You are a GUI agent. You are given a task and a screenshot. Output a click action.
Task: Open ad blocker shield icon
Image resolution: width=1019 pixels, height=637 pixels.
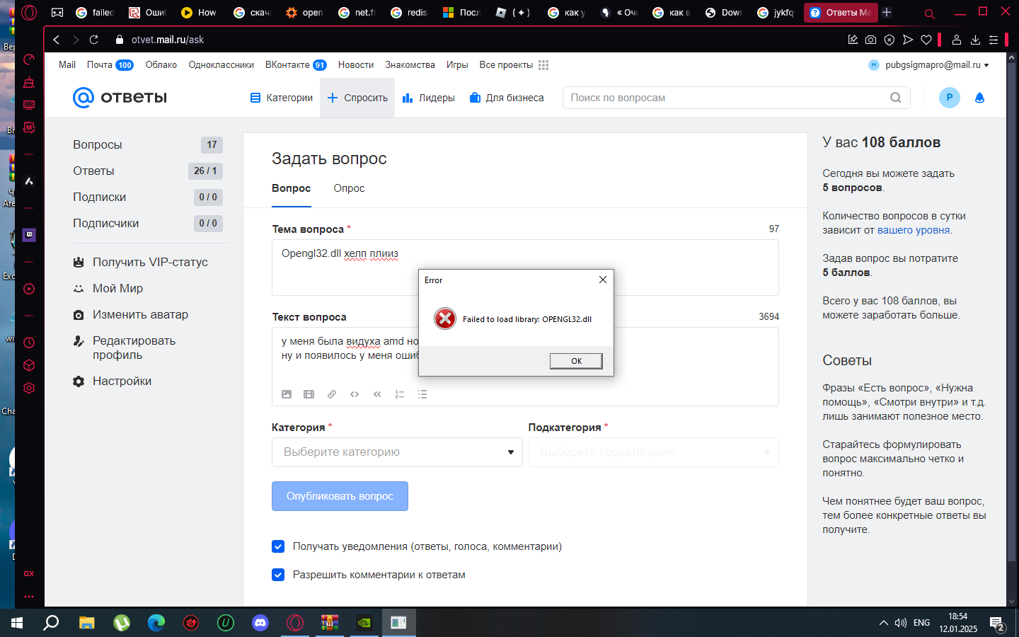tap(890, 40)
